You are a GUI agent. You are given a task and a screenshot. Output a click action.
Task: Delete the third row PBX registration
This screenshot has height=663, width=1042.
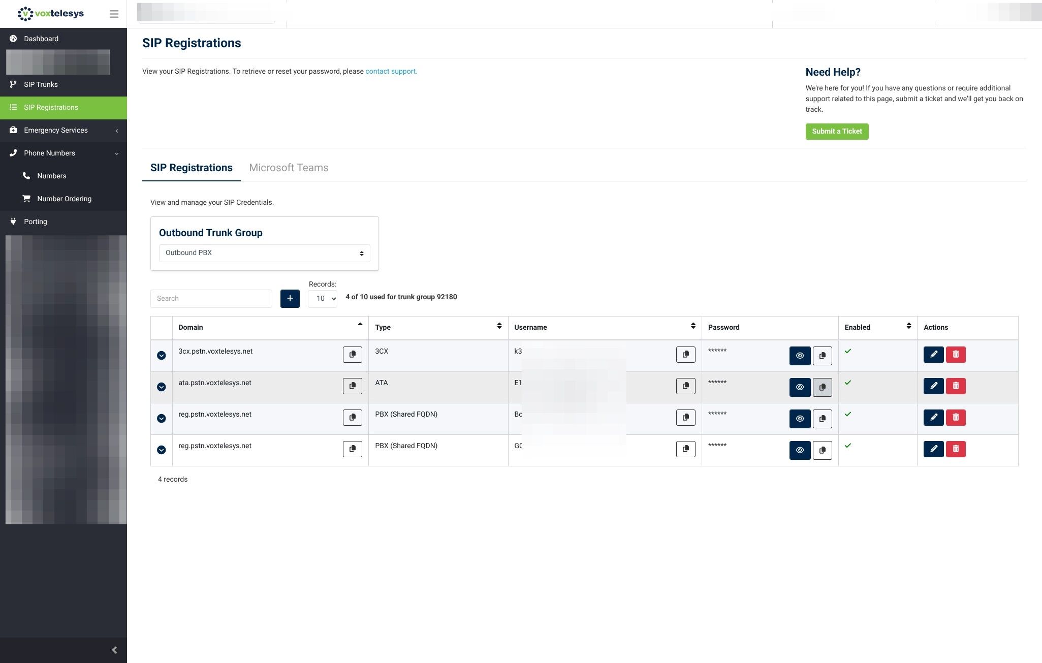(956, 418)
